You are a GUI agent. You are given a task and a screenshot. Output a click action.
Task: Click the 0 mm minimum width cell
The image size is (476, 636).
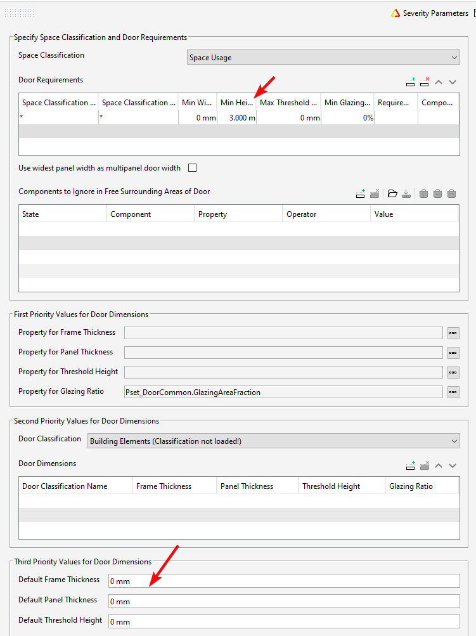pos(198,118)
